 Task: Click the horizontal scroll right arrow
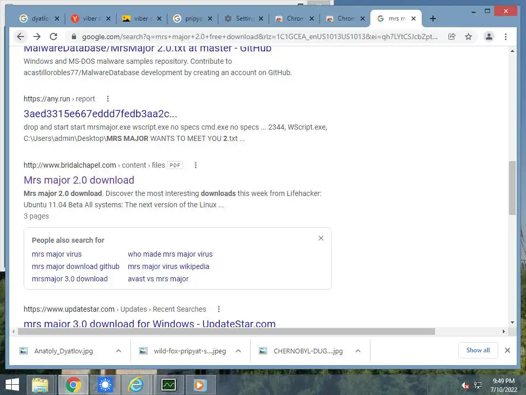coord(503,332)
